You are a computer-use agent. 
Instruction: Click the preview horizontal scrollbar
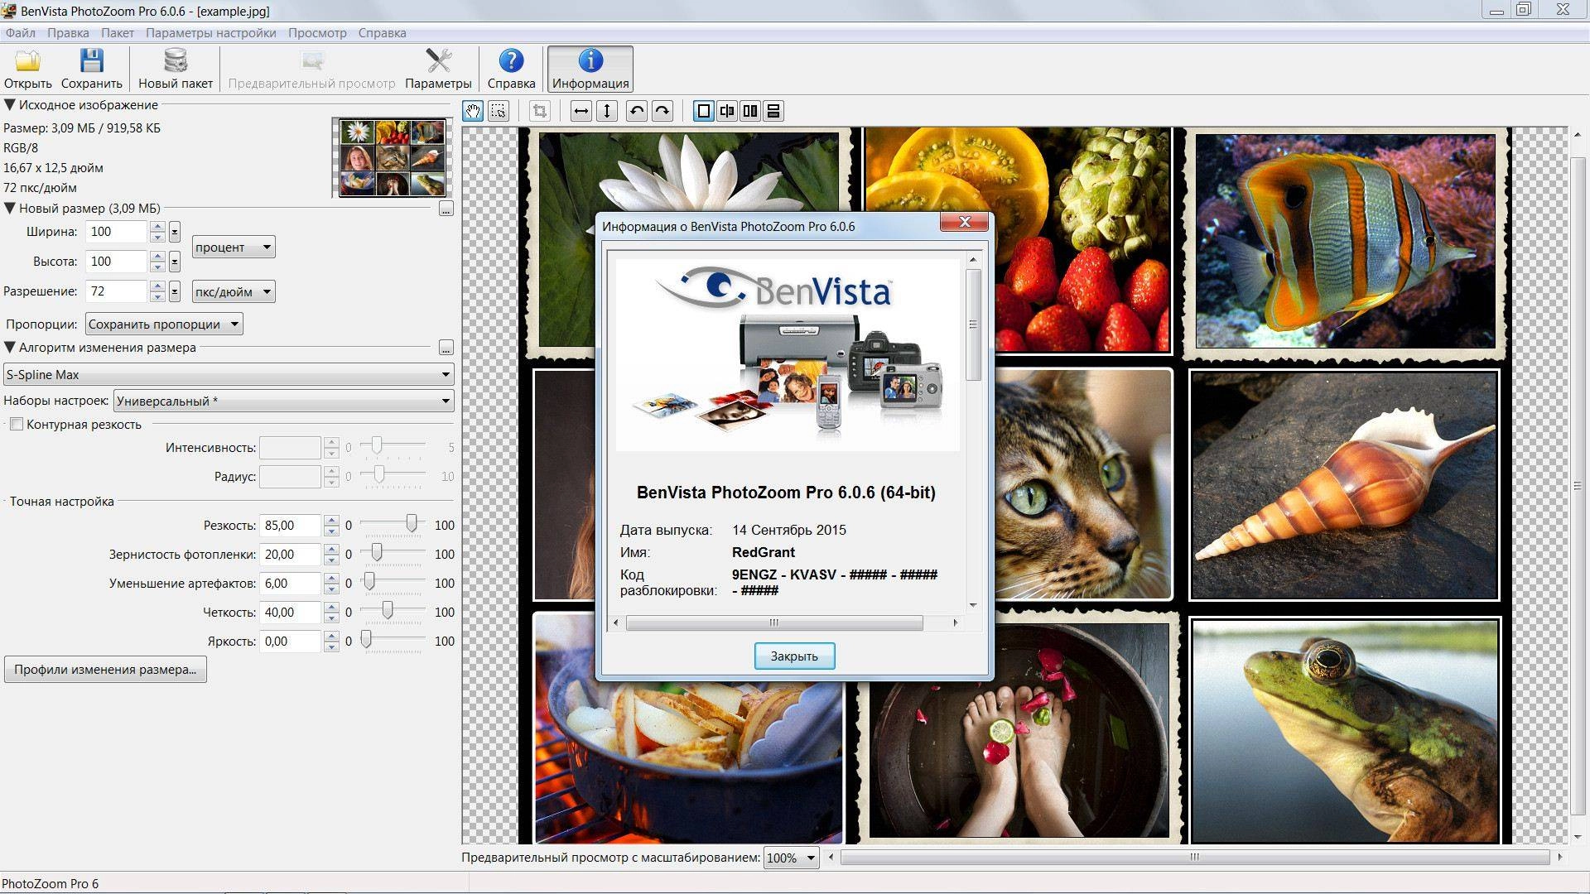click(x=1195, y=858)
